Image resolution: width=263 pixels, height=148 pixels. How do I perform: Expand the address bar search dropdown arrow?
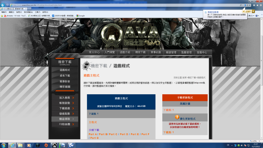coord(243,5)
